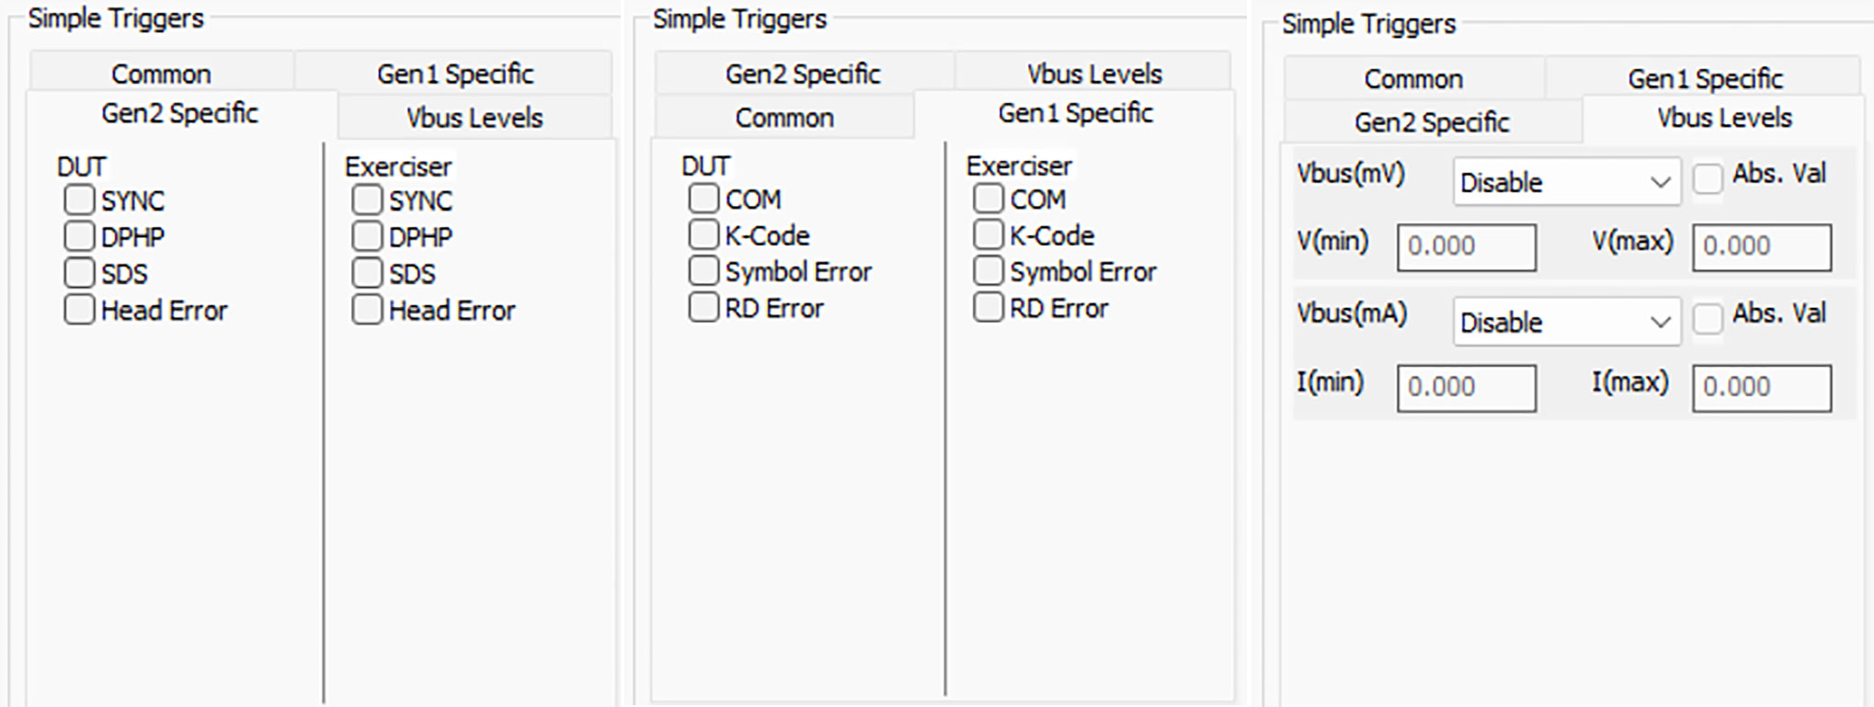The image size is (1874, 707).
Task: Check Exerciser DPHP trigger option
Action: [x=367, y=236]
